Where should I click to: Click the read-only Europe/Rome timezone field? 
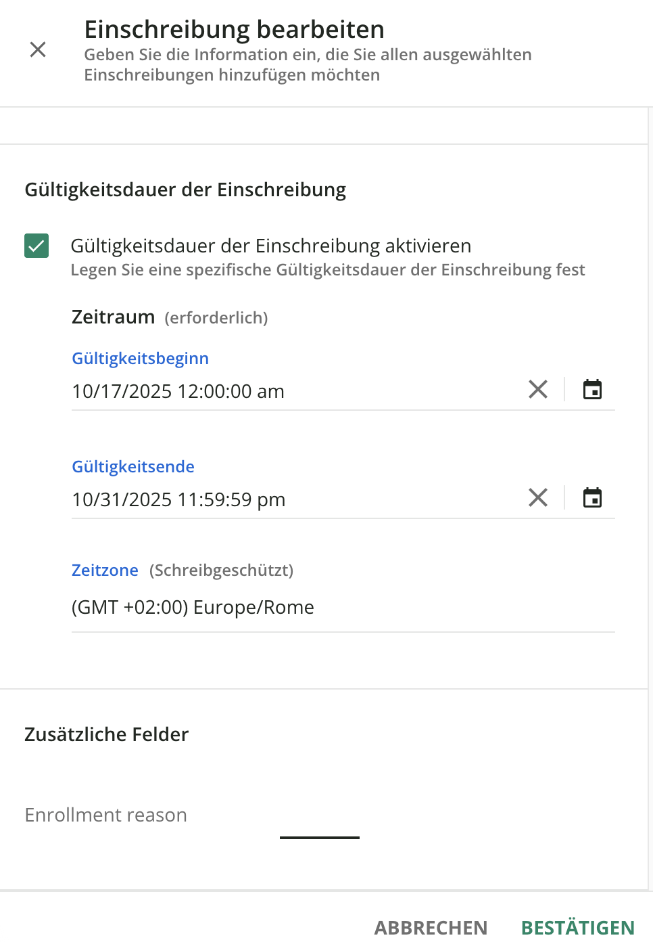click(270, 607)
